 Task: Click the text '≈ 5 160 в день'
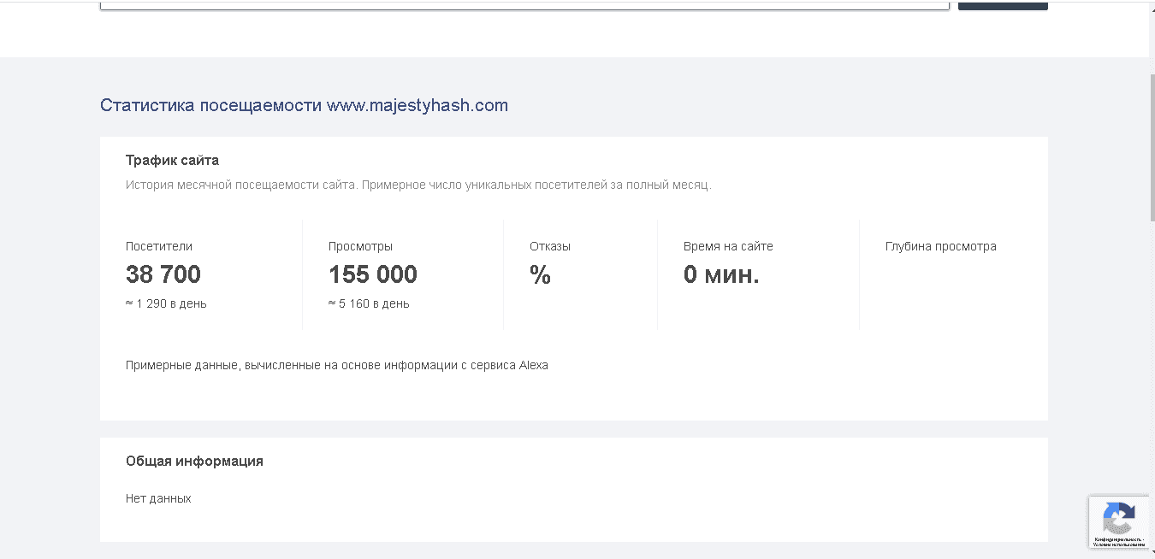[369, 303]
